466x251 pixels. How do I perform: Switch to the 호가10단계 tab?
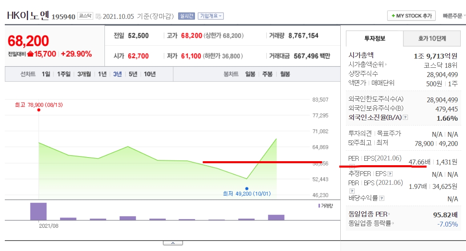[x=432, y=38]
